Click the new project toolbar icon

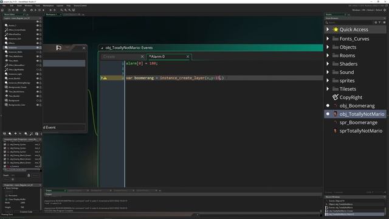click(x=10, y=10)
